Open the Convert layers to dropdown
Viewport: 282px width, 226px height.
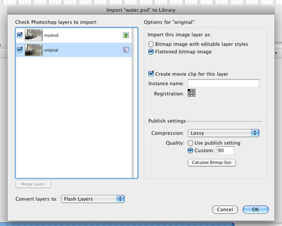pyautogui.click(x=92, y=199)
